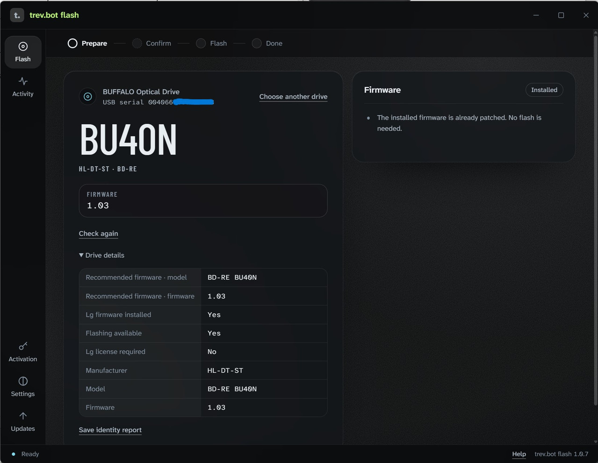Click 'HL-DT-ST' value in Manufacturer row

[x=225, y=370]
